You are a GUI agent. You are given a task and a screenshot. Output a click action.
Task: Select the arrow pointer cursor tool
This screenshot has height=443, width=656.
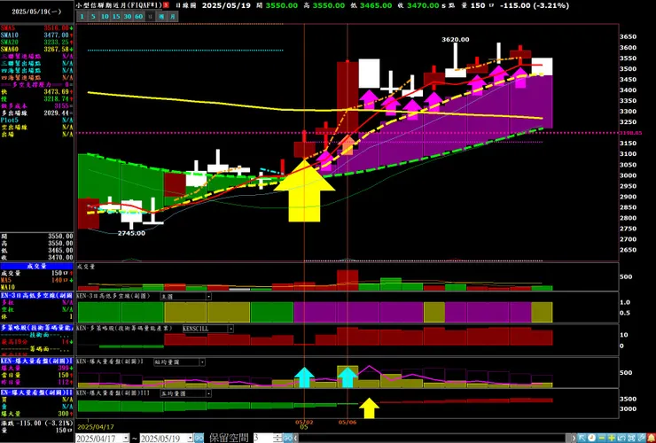(582, 438)
